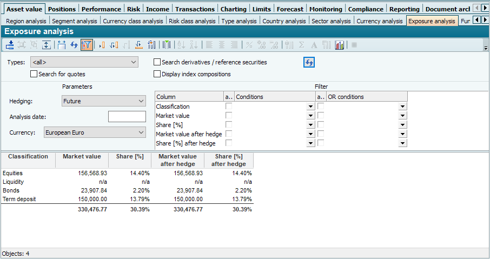The height and width of the screenshot is (259, 490).
Task: Open the Currency dropdown showing European Euro
Action: click(x=94, y=132)
